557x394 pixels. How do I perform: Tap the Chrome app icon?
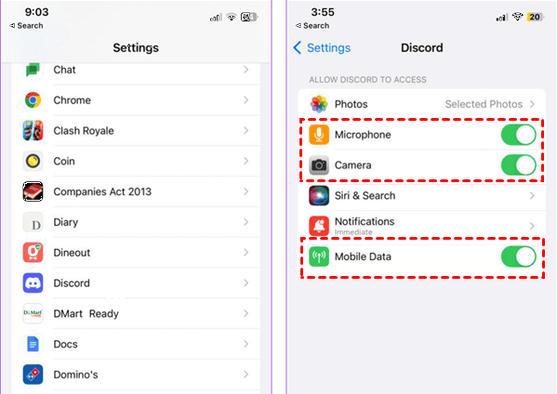point(33,100)
